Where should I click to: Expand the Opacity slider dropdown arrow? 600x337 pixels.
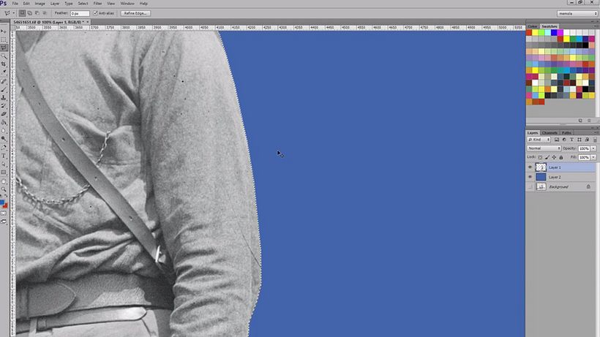pyautogui.click(x=593, y=148)
